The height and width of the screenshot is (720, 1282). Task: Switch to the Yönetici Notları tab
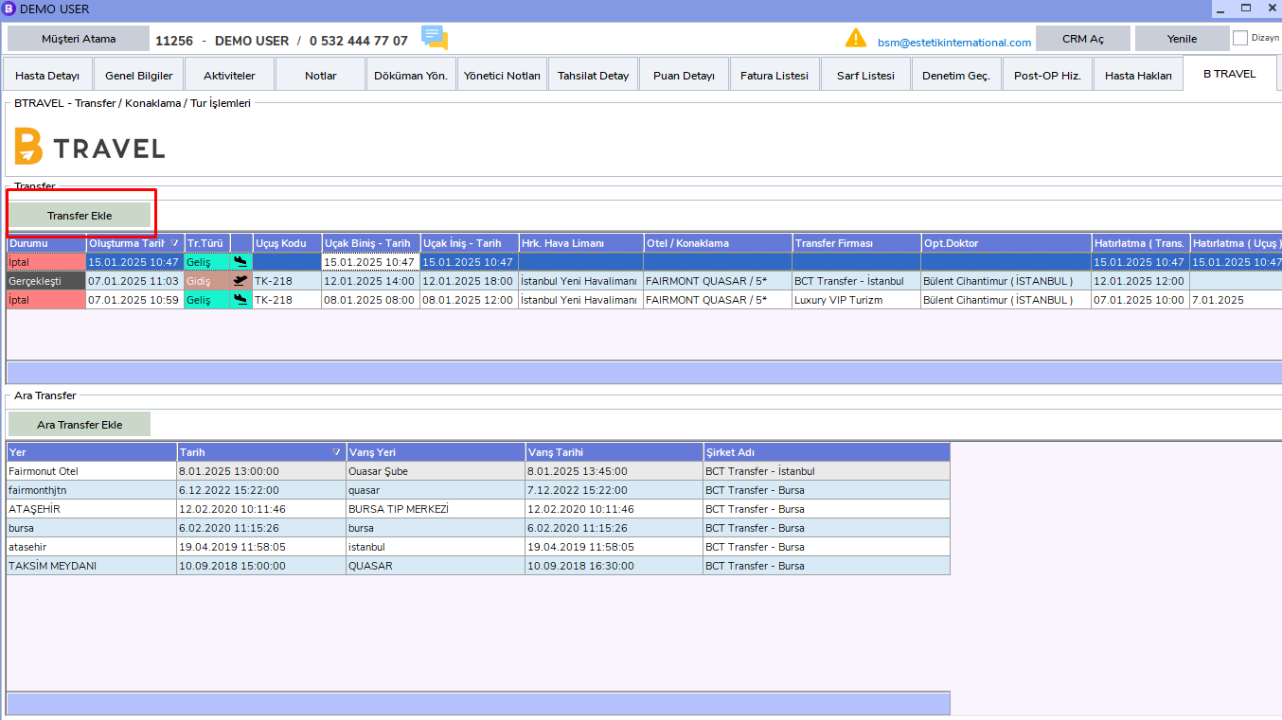[502, 75]
